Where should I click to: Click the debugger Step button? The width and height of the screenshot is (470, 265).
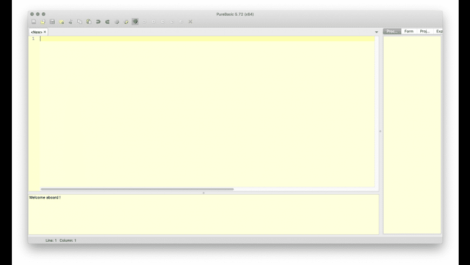point(163,22)
